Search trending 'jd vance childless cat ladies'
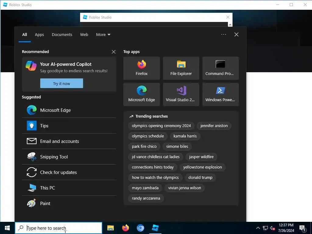 (x=156, y=157)
